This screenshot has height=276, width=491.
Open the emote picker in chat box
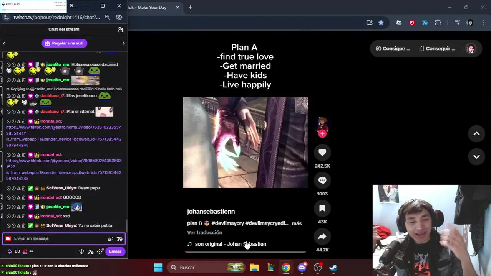coord(110,239)
